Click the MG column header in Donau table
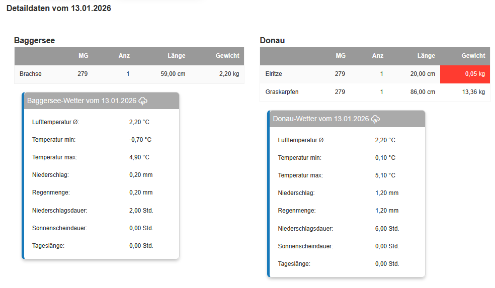 pyautogui.click(x=341, y=56)
